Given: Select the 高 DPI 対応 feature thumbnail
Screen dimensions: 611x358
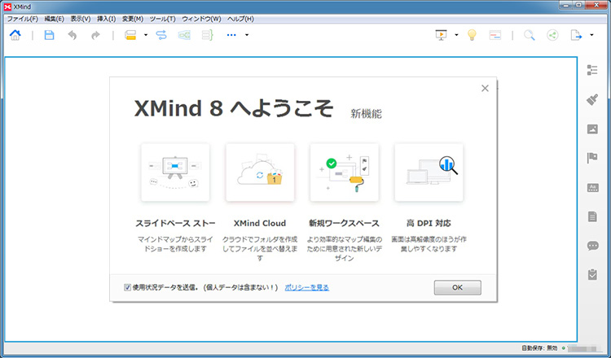Looking at the screenshot, I should pos(429,172).
